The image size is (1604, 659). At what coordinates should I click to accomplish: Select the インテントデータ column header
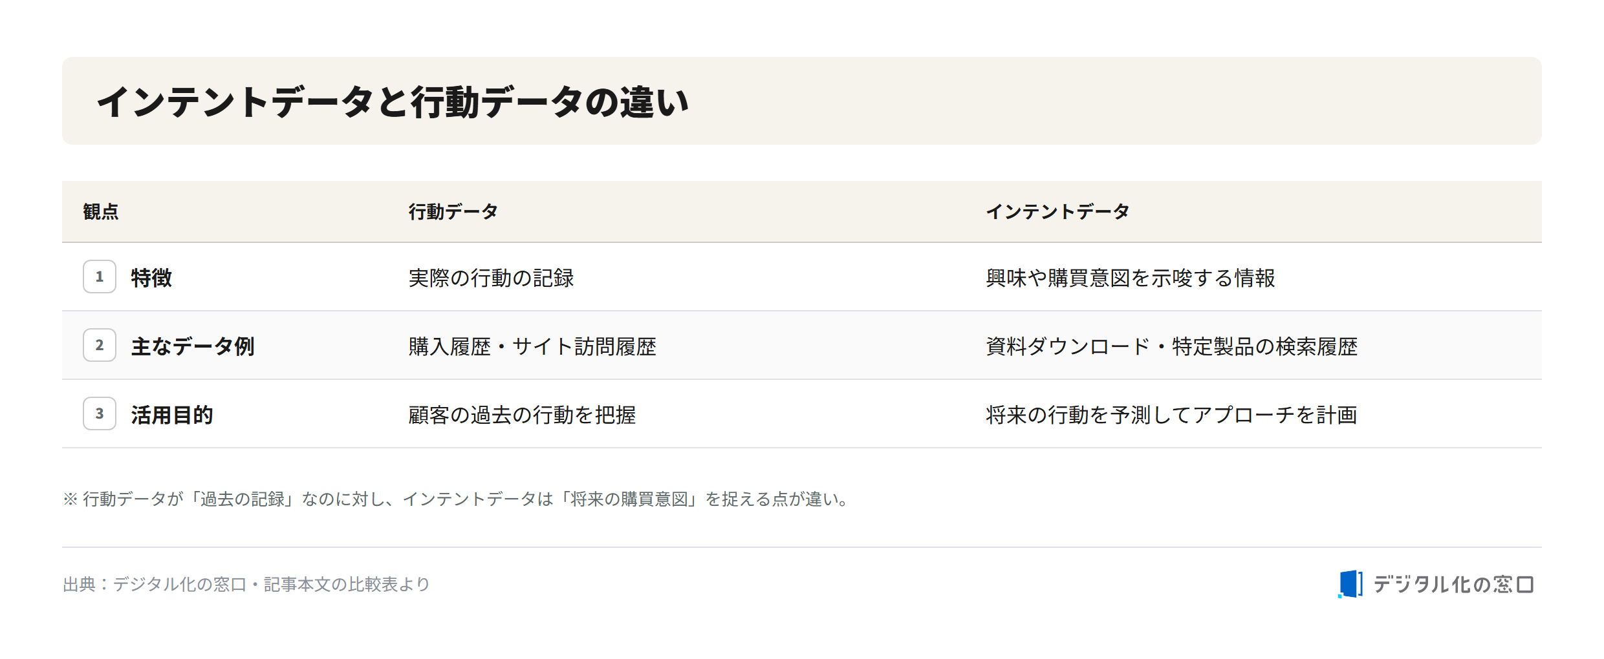(x=1057, y=211)
